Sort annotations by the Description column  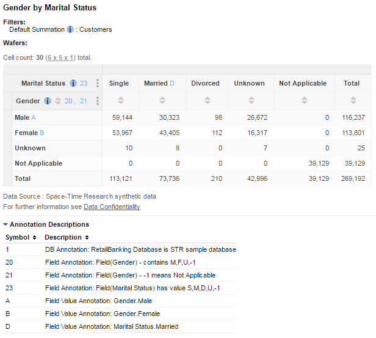click(x=87, y=237)
